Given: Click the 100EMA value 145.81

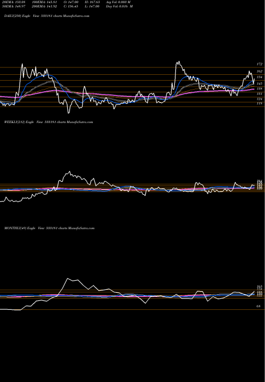Looking at the screenshot, I should [44, 2].
